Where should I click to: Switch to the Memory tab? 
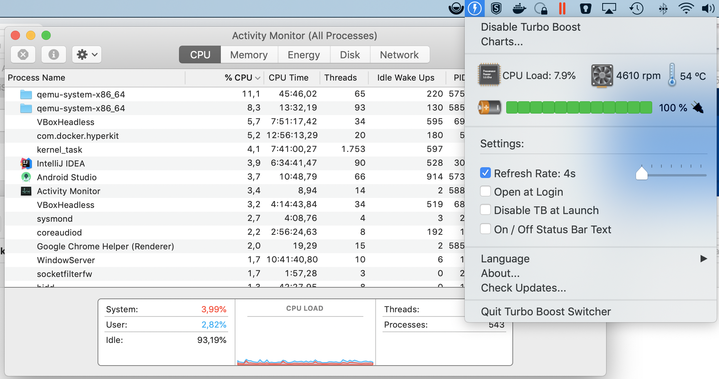(x=249, y=54)
